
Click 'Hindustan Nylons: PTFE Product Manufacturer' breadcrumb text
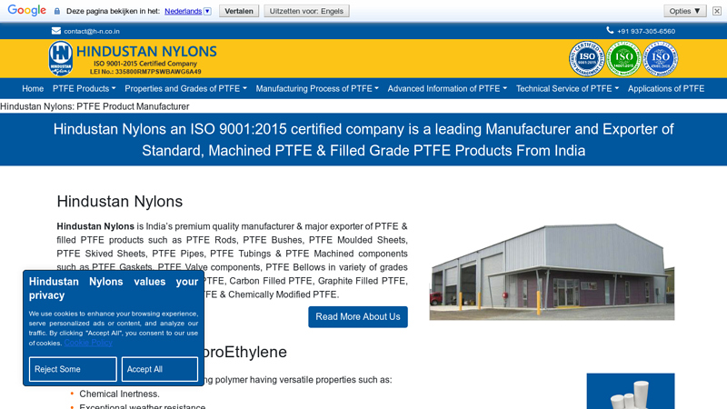pyautogui.click(x=95, y=106)
